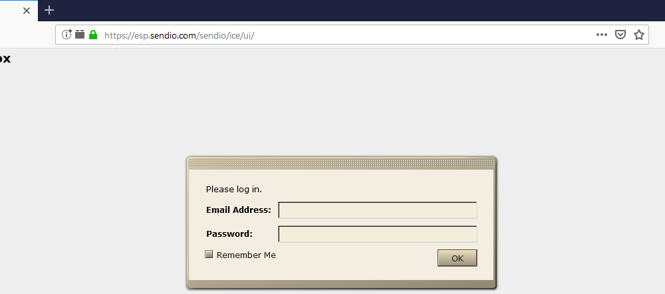Click the Email Address label

[x=238, y=210]
